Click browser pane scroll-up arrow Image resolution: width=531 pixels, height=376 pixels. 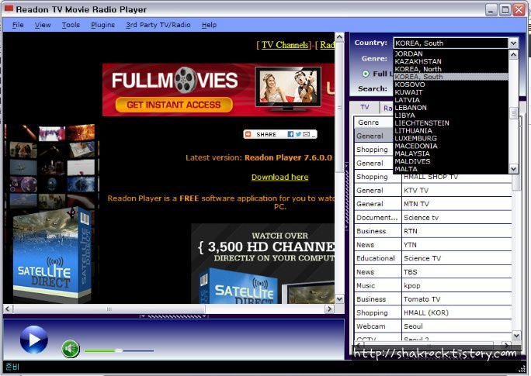339,36
